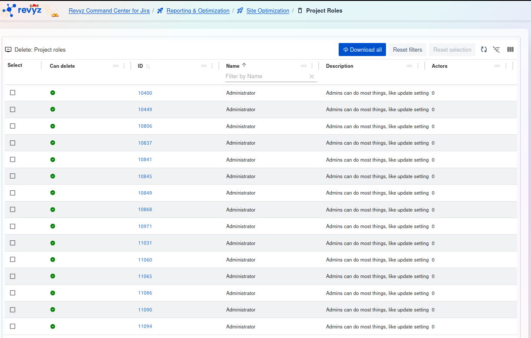Open the Actors column options menu

506,66
